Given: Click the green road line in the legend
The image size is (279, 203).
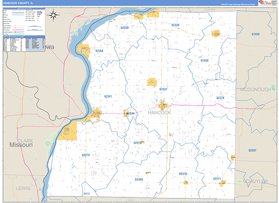Looking at the screenshot, I should pos(18,34).
